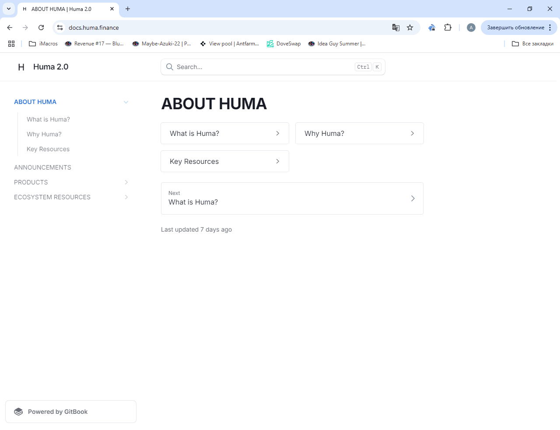Close the ABOUT HUMA tab
560x430 pixels.
112,9
